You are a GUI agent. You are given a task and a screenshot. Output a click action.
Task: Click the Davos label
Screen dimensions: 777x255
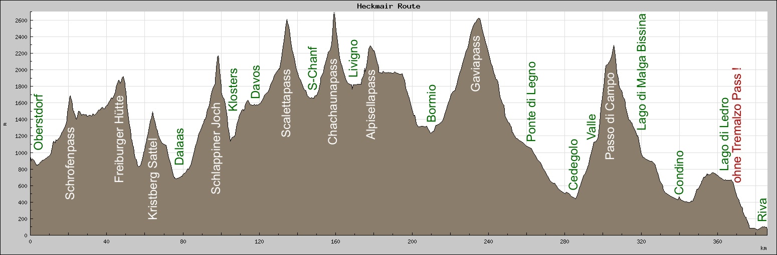click(256, 82)
